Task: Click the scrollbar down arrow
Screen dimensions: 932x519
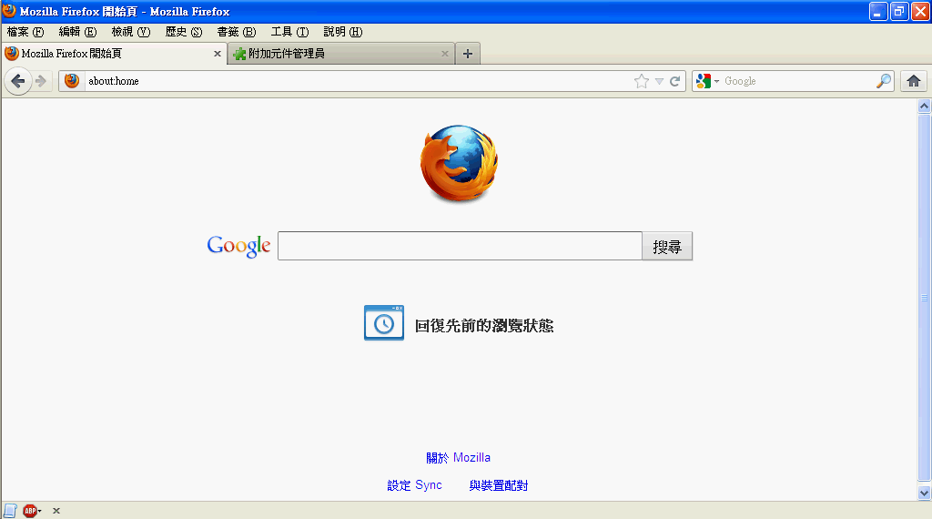Action: (x=924, y=493)
